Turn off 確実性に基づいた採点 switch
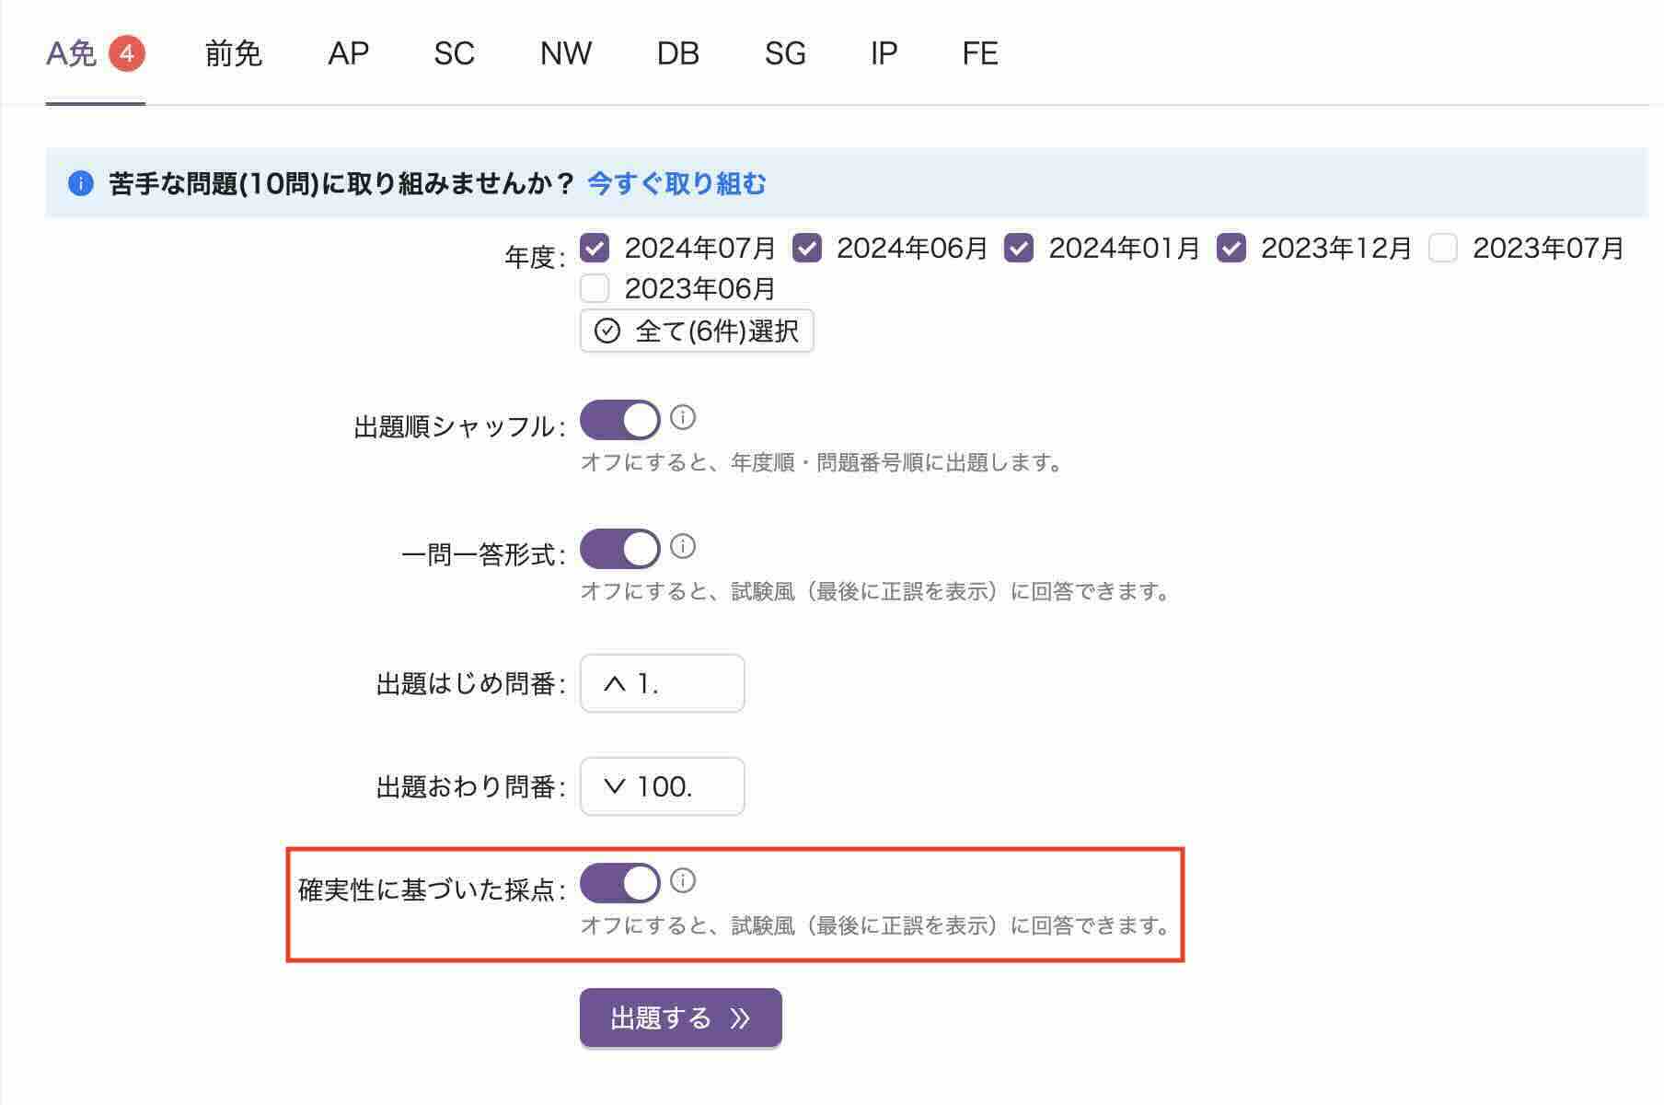The width and height of the screenshot is (1664, 1105). pos(619,884)
